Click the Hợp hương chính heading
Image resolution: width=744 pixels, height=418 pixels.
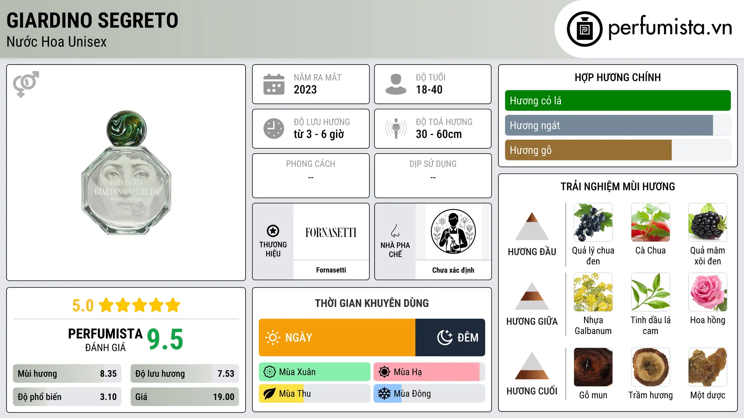point(618,77)
